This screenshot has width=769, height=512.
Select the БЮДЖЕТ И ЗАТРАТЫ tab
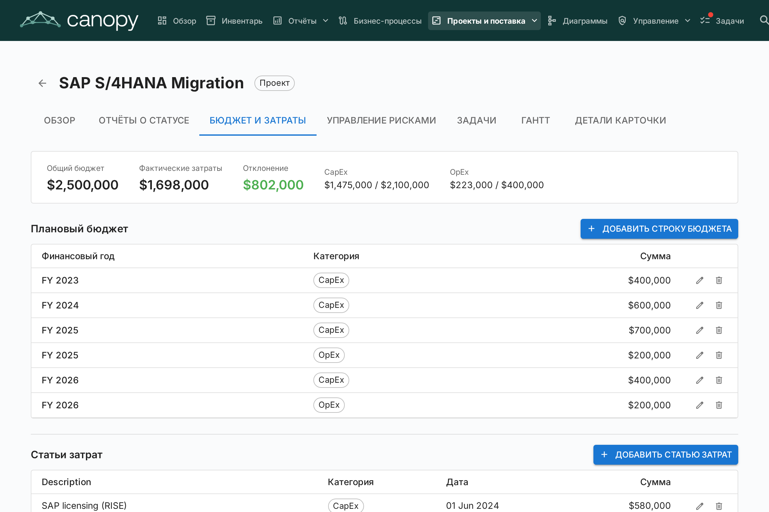[x=258, y=121]
